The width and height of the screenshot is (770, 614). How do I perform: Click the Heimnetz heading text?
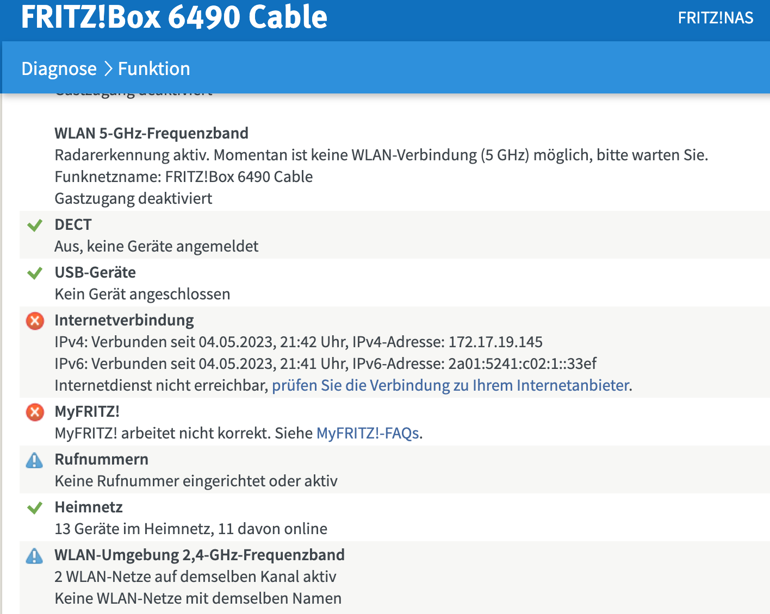point(89,507)
